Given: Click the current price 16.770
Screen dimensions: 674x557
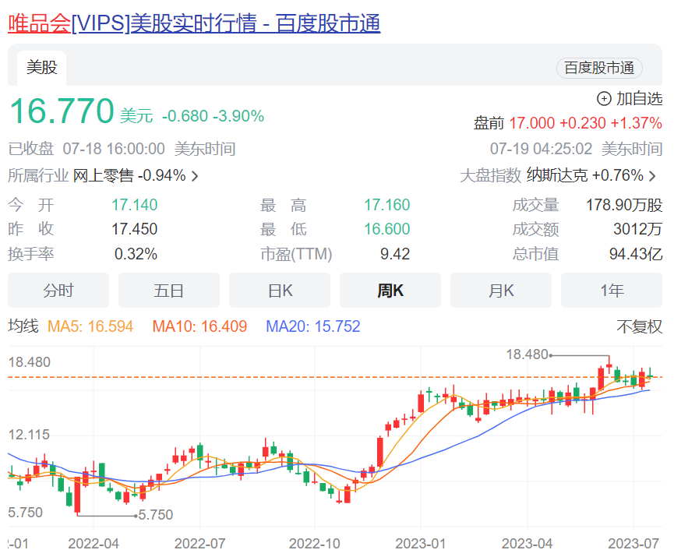Looking at the screenshot, I should tap(62, 111).
